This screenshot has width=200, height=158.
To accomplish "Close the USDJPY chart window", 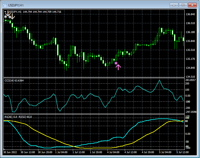I will (192, 5).
